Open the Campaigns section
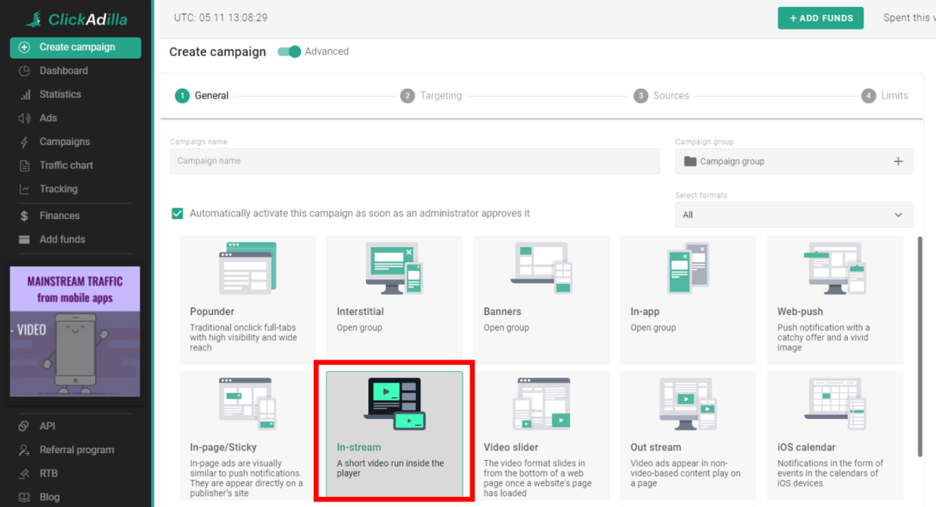 (25, 141)
